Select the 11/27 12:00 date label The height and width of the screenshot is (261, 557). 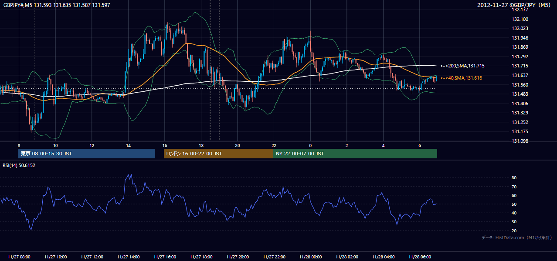pyautogui.click(x=92, y=257)
